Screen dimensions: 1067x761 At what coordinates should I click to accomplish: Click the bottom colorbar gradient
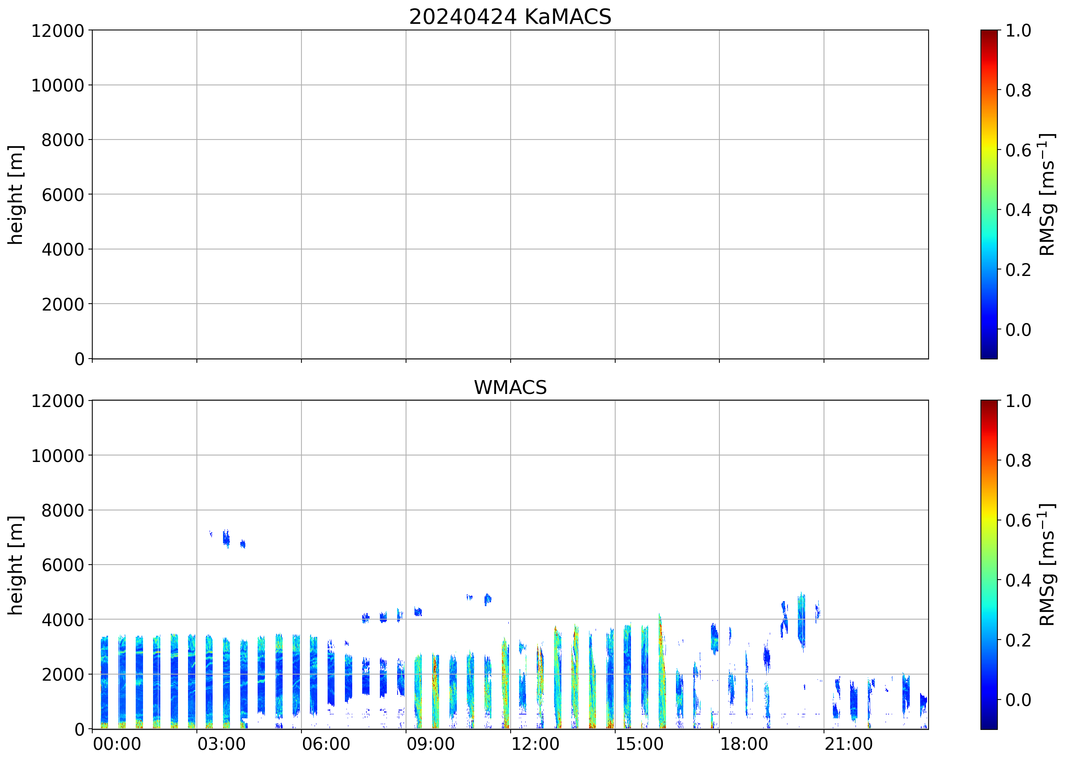[989, 565]
